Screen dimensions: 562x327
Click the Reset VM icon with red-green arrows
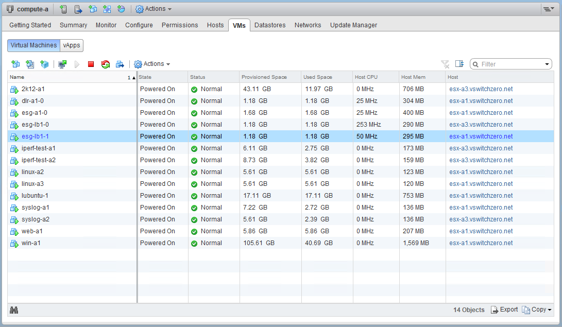pyautogui.click(x=105, y=64)
